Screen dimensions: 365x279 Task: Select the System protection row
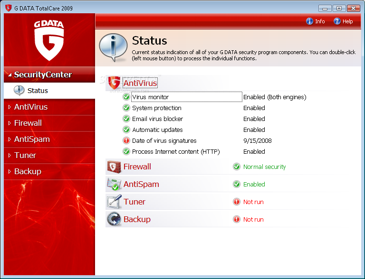[x=157, y=108]
